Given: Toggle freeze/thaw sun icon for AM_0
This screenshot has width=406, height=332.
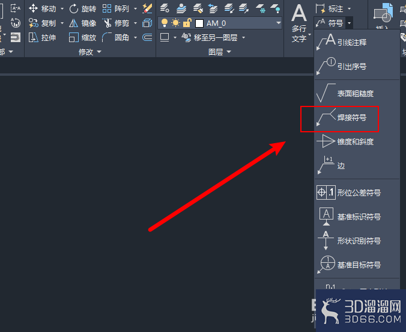Looking at the screenshot, I should coord(175,23).
